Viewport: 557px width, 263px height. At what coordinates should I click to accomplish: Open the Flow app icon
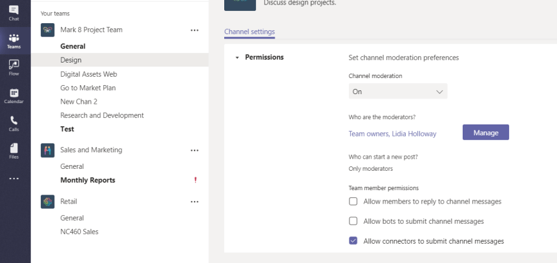(x=14, y=67)
